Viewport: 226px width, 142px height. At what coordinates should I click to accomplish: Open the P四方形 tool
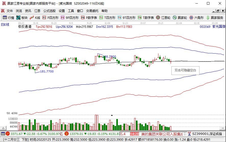pyautogui.click(x=51, y=18)
